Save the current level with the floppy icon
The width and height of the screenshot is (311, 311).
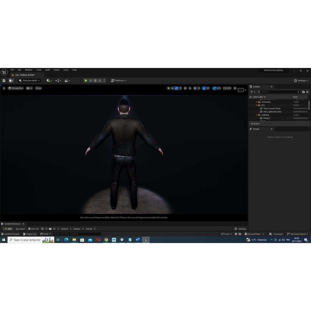coord(4,81)
